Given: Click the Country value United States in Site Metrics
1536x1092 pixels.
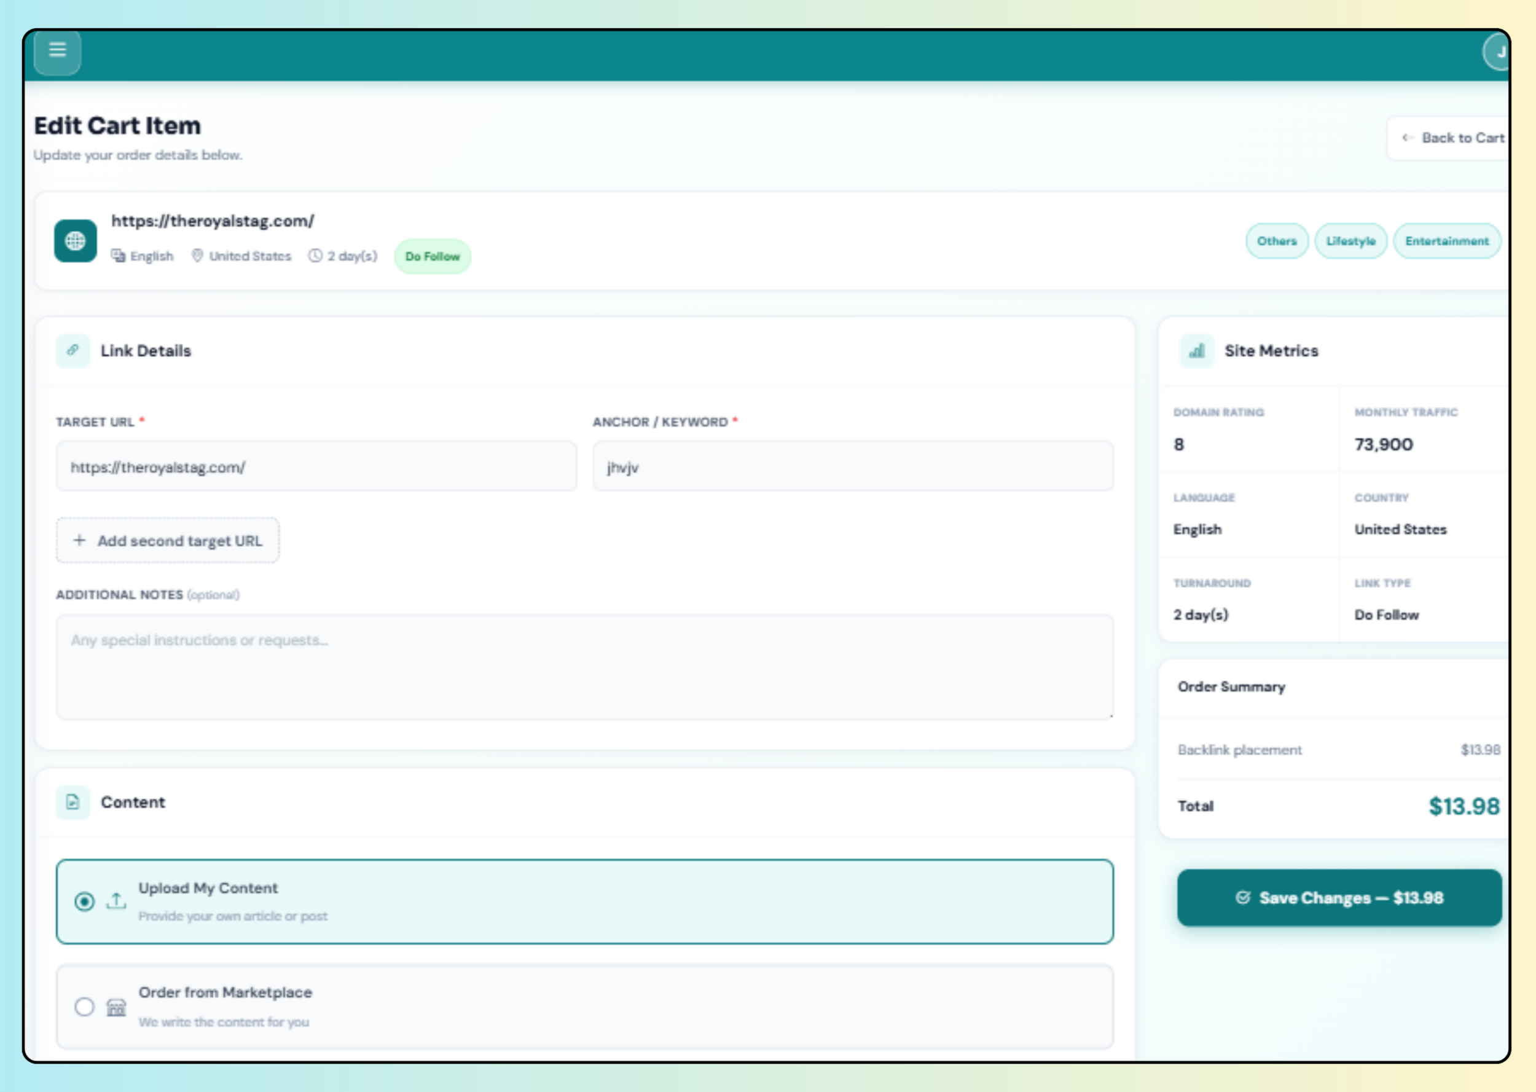Looking at the screenshot, I should (x=1400, y=529).
